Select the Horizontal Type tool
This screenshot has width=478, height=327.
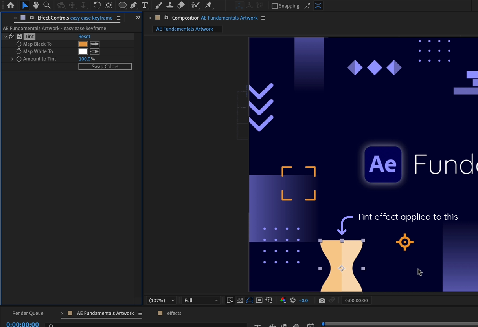point(145,5)
